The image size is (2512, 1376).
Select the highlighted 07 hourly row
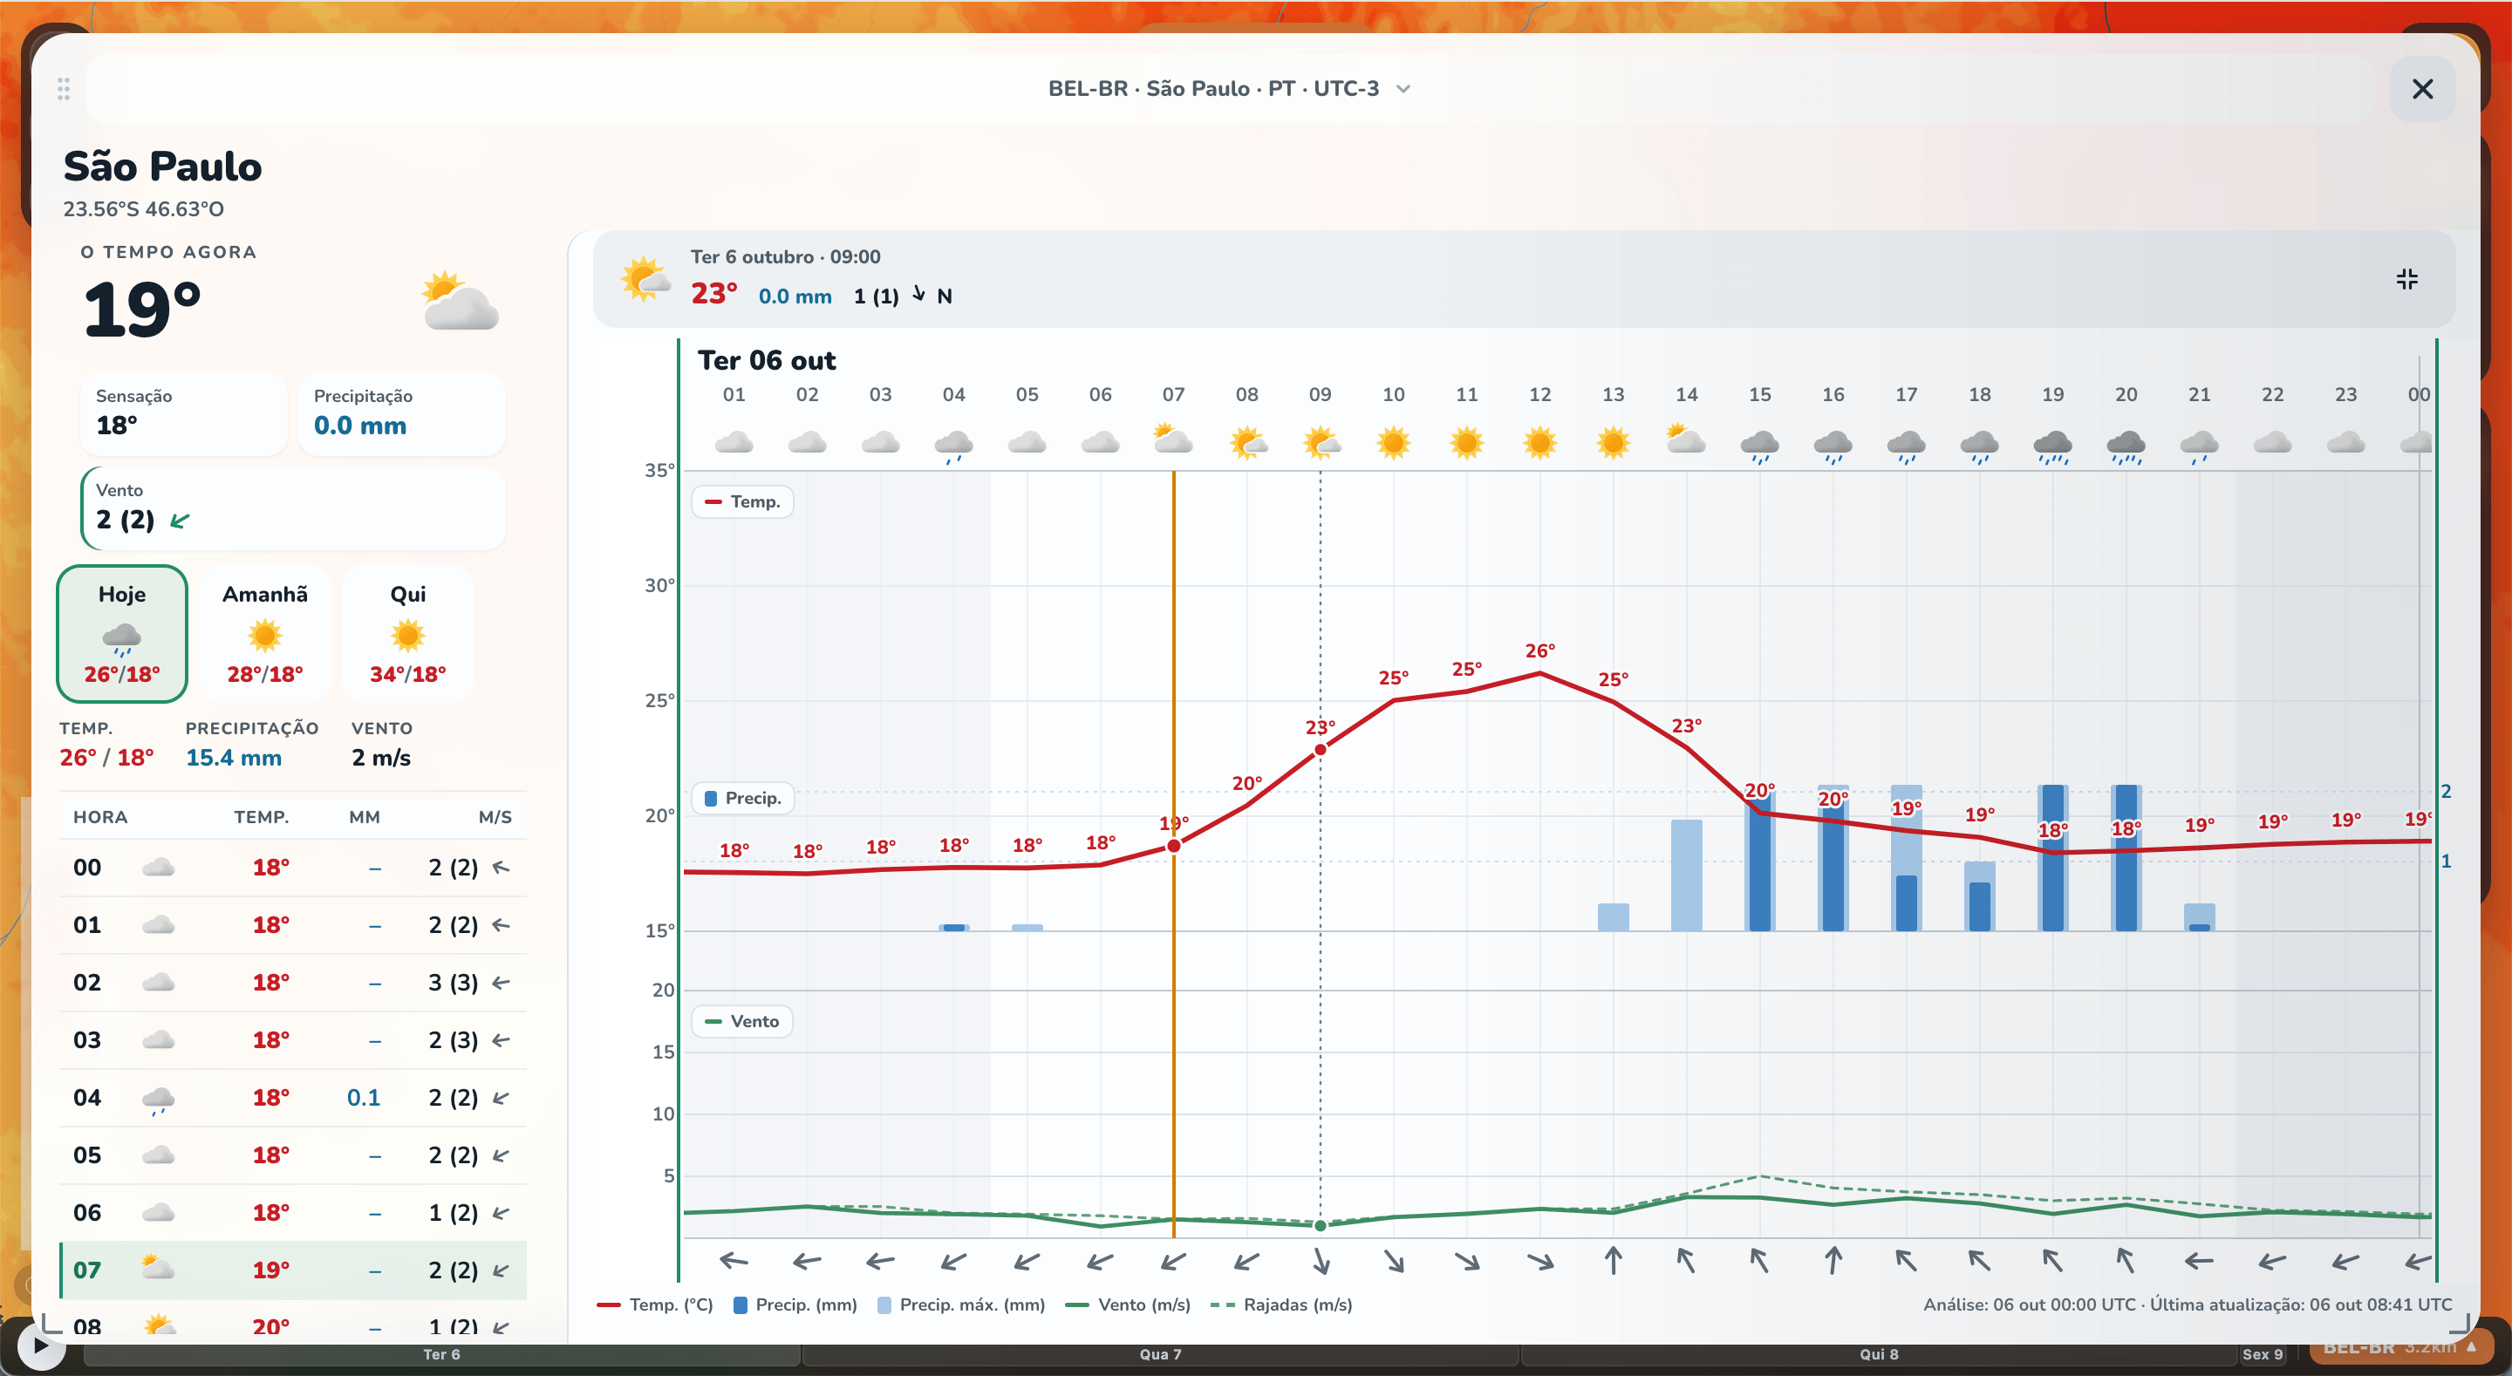tap(292, 1270)
